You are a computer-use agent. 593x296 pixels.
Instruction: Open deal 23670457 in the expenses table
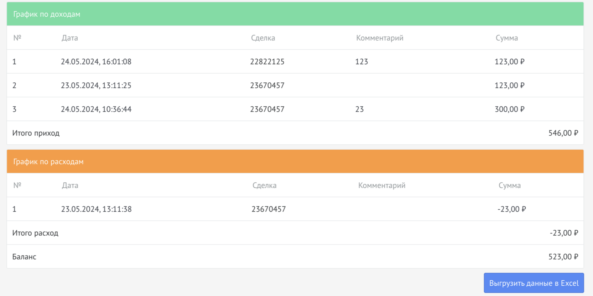pos(269,209)
